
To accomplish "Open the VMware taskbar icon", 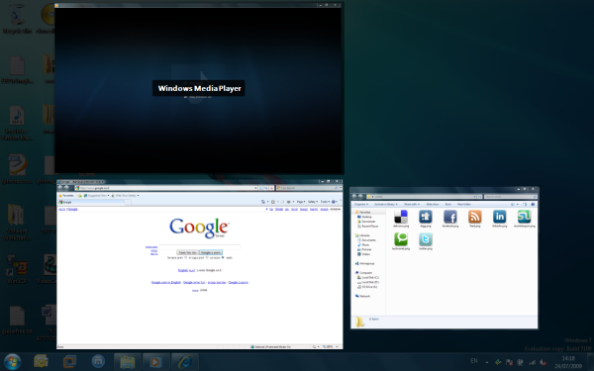I will click(x=69, y=361).
